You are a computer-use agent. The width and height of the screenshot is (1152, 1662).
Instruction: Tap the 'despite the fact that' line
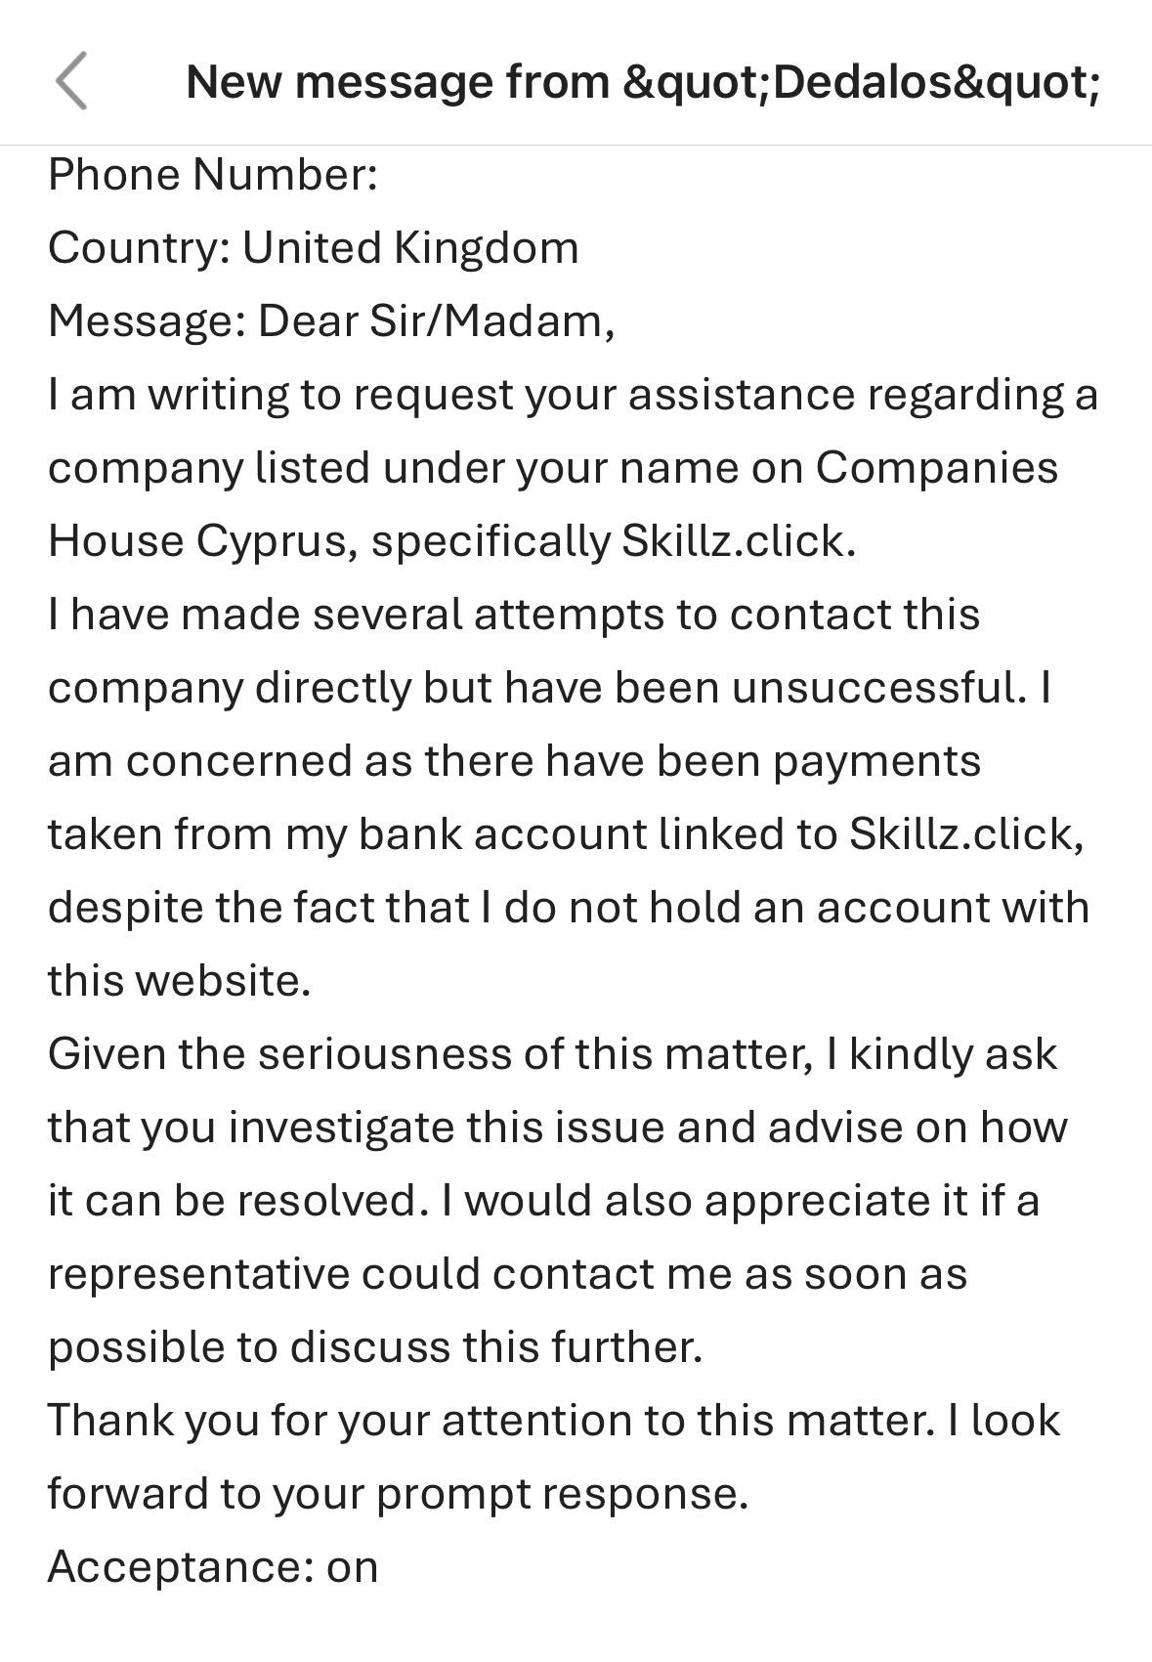[x=569, y=908]
